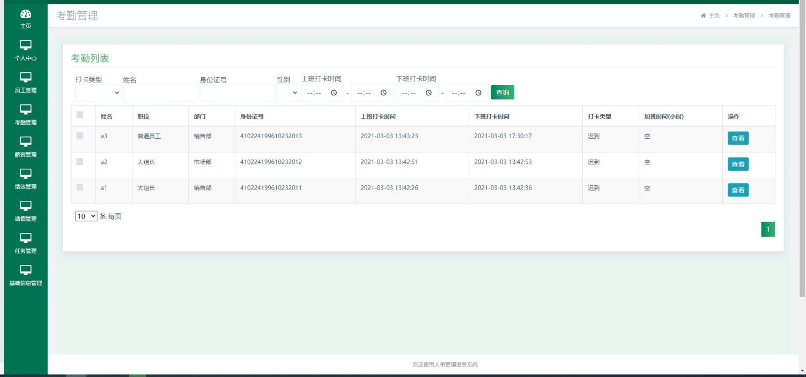Open 请假管理 monitor icon in sidebar
This screenshot has height=377, width=806.
pyautogui.click(x=25, y=206)
